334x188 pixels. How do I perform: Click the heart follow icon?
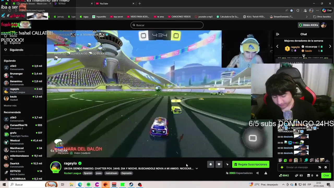point(219,164)
